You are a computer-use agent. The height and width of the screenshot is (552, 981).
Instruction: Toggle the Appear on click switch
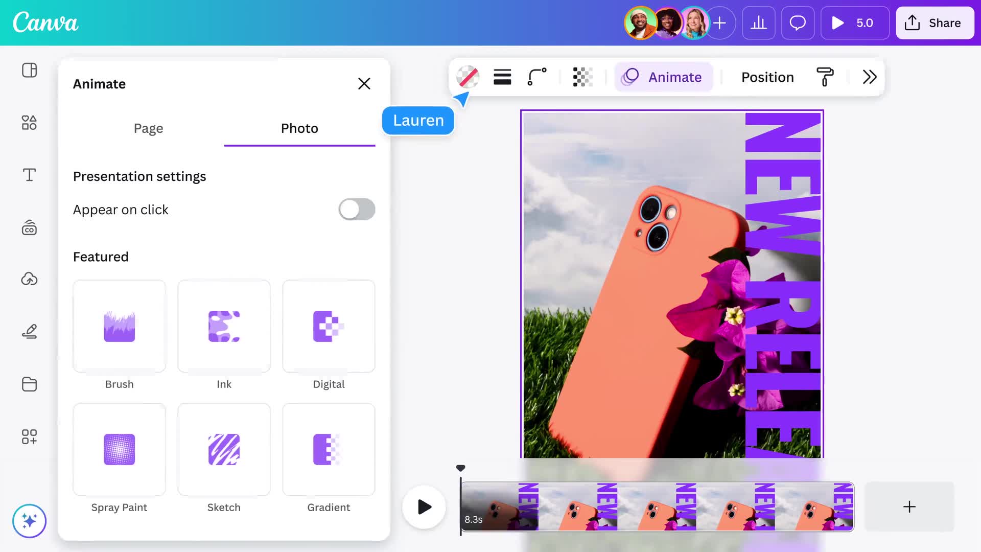357,210
